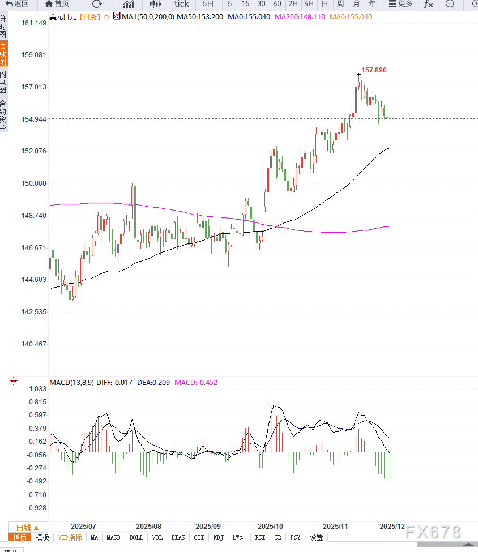Open the fx formula indicator icon
This screenshot has height=552, width=478.
(428, 4)
